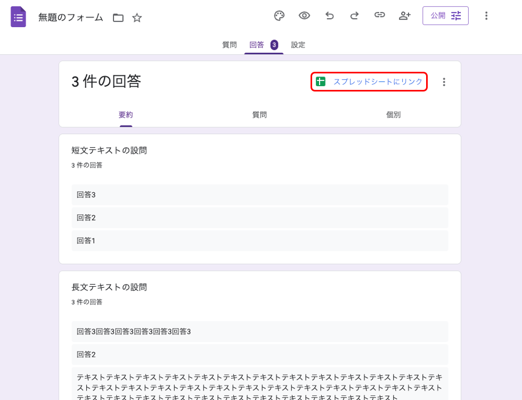The image size is (522, 400).
Task: Click the Google Forms purple logo
Action: click(x=18, y=17)
